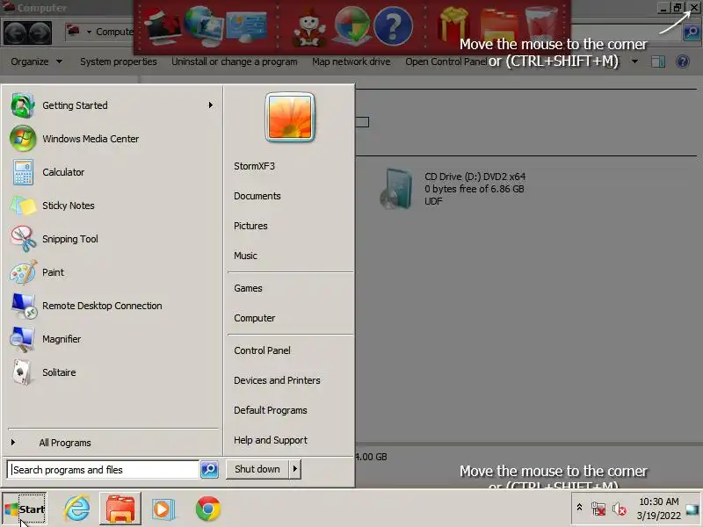Click Uninstall or change a program
703x527 pixels.
tap(234, 61)
